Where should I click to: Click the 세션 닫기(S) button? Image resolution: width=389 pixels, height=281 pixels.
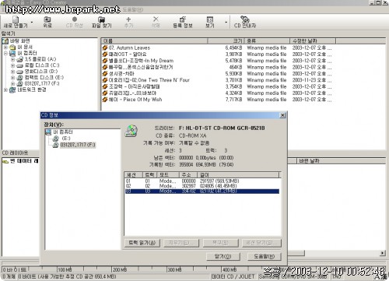point(261,243)
